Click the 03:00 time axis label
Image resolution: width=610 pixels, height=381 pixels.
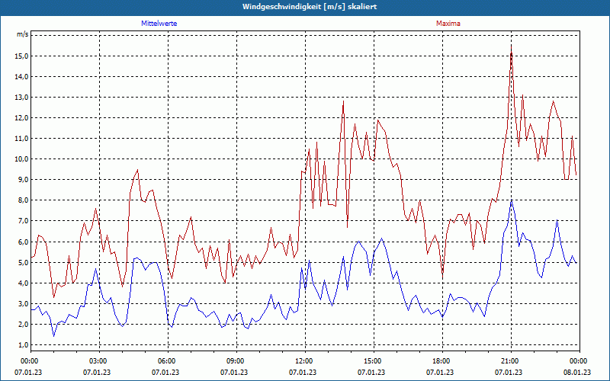(x=97, y=361)
